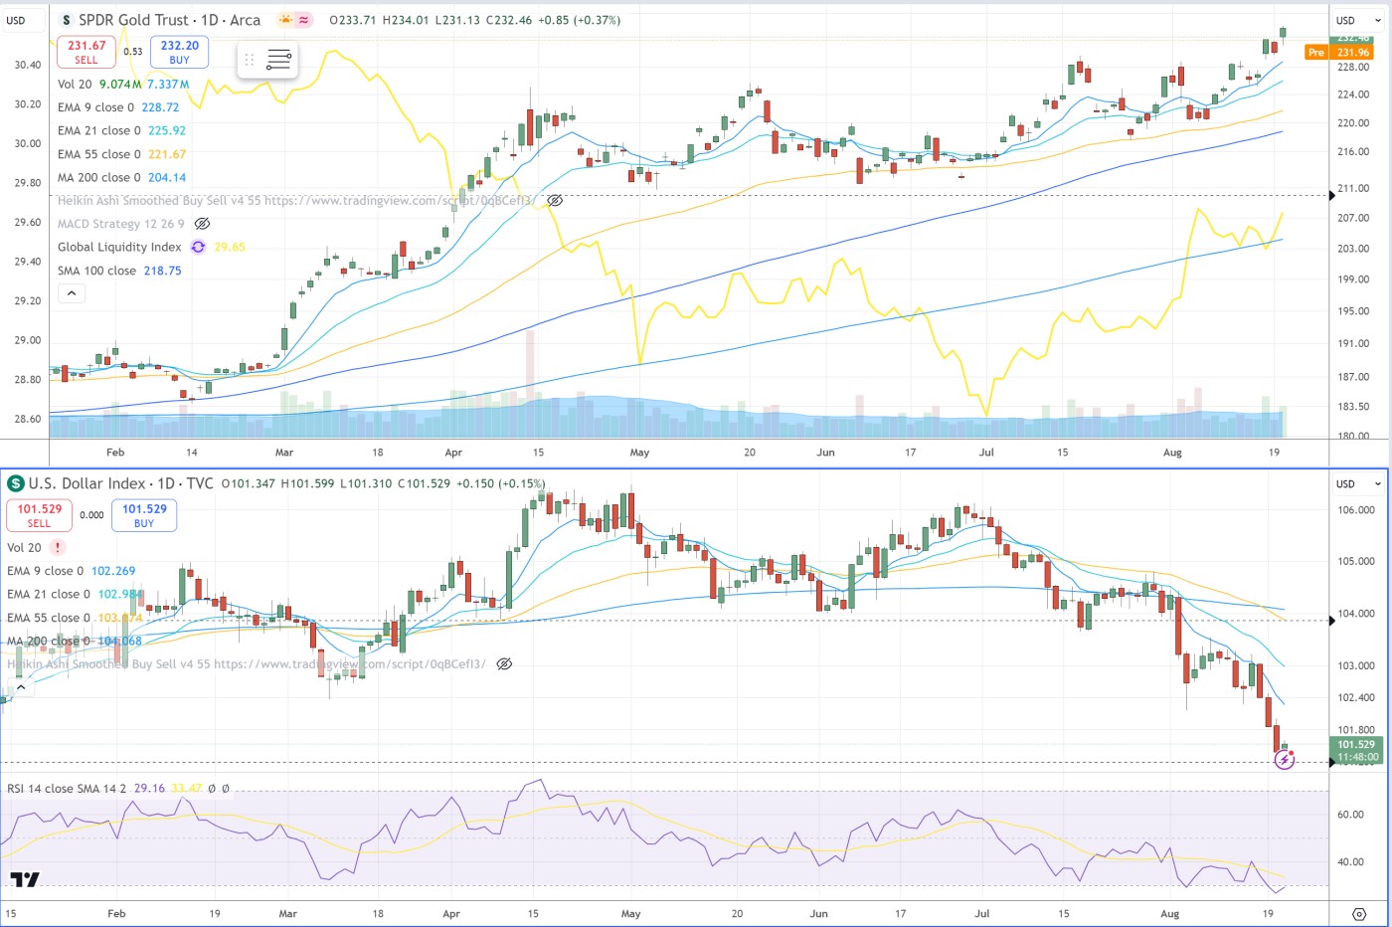Click the orange 231.96 pre-market price tag
This screenshot has height=927, width=1392.
click(x=1353, y=53)
